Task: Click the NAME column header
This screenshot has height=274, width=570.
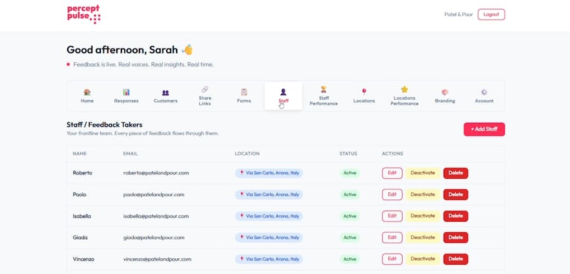Action: pos(80,154)
